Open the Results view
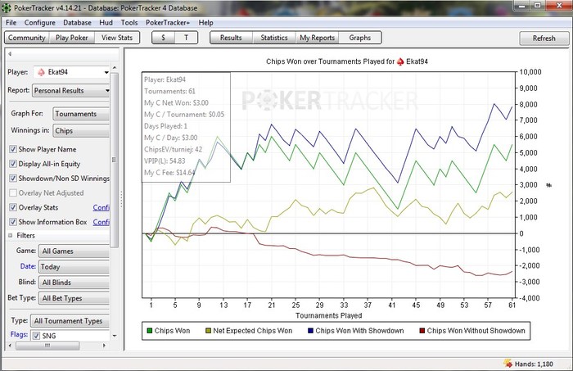Screen dimensions: 573x371 pos(231,38)
